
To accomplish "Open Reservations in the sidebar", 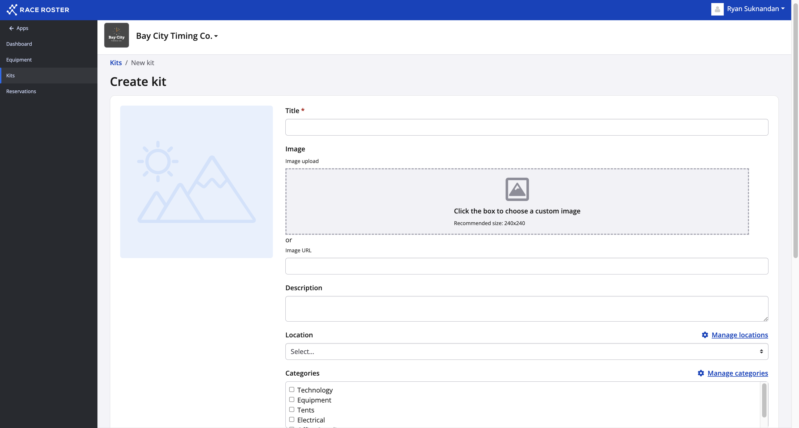I will 21,91.
